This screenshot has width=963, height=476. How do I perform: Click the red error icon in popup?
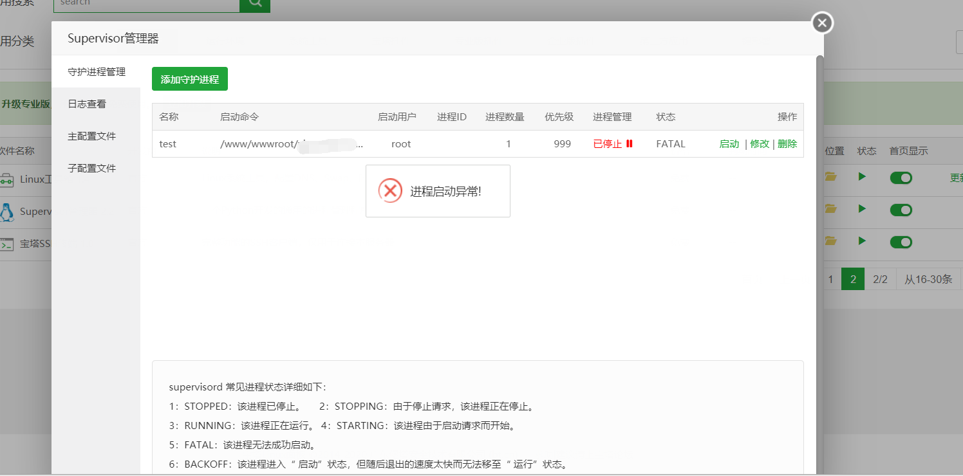(x=390, y=190)
